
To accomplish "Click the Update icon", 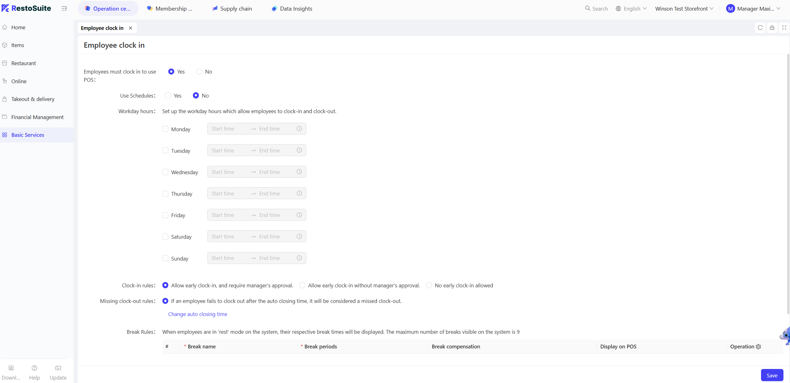I will (x=58, y=368).
